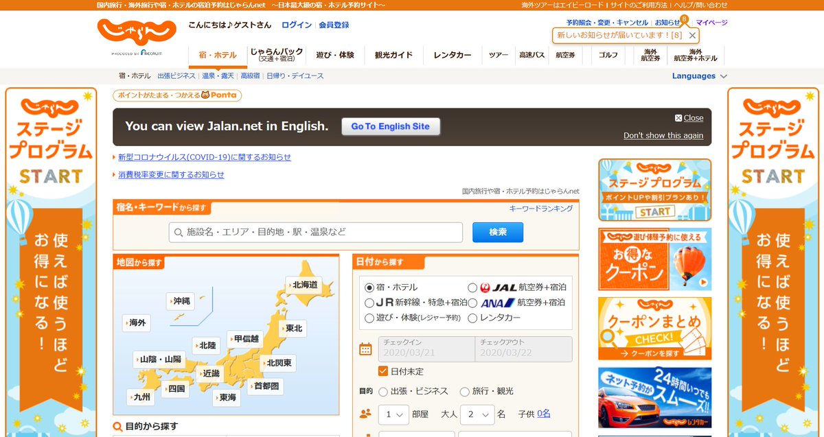Click the キーワードランキング link
The height and width of the screenshot is (437, 824).
[x=541, y=209]
